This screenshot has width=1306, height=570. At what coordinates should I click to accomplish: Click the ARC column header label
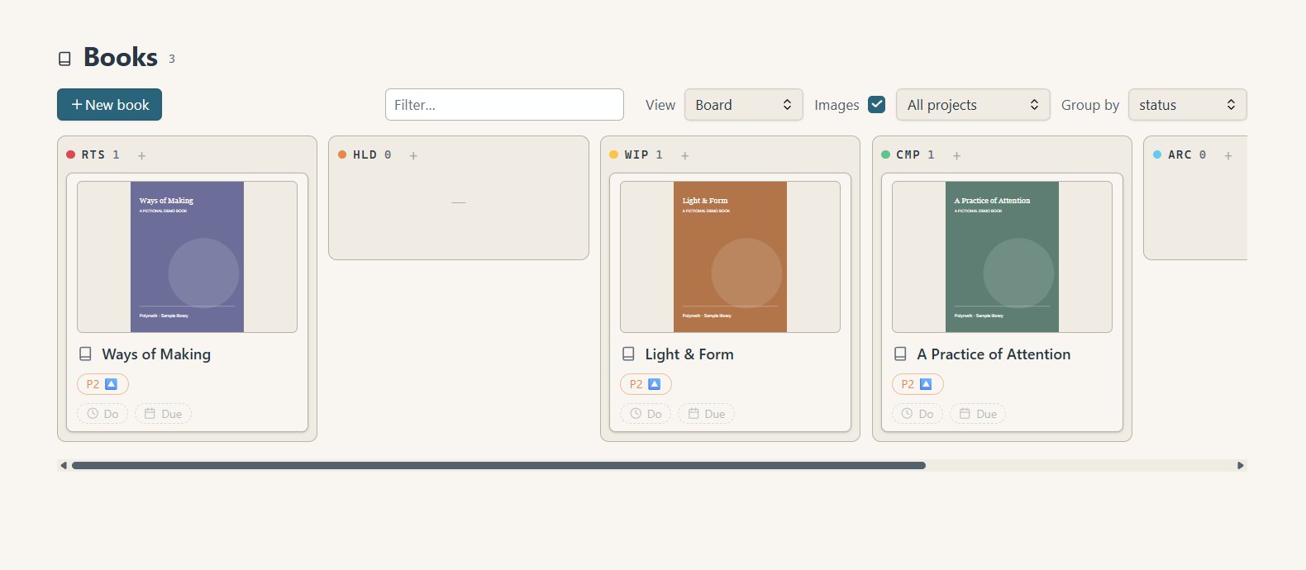1180,154
